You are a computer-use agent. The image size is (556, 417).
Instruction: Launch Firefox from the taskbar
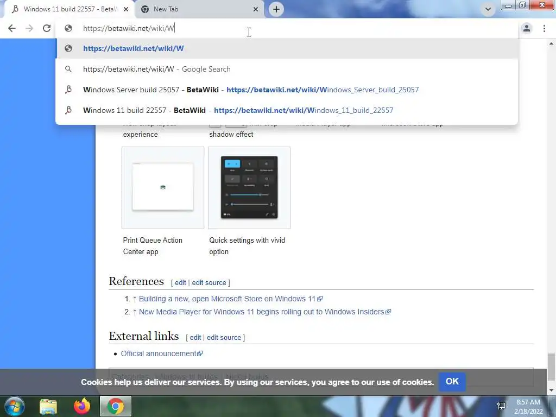[82, 406]
